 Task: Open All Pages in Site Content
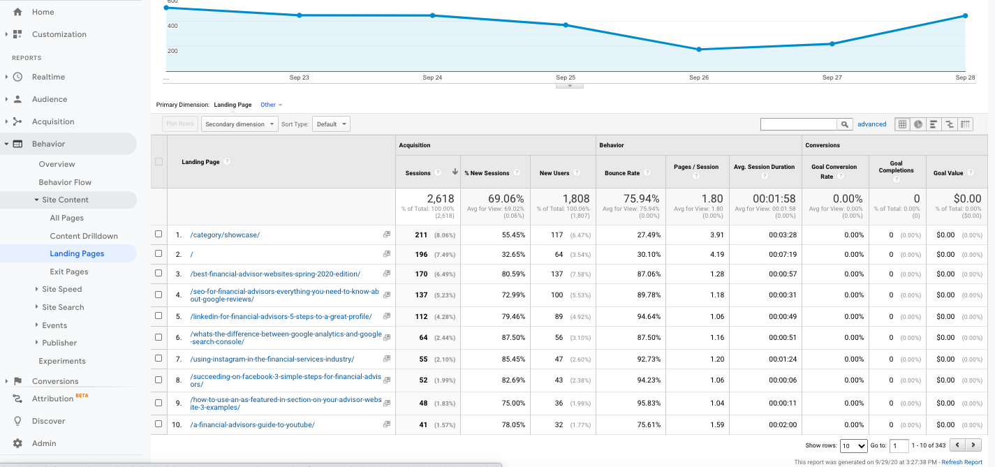tap(67, 218)
